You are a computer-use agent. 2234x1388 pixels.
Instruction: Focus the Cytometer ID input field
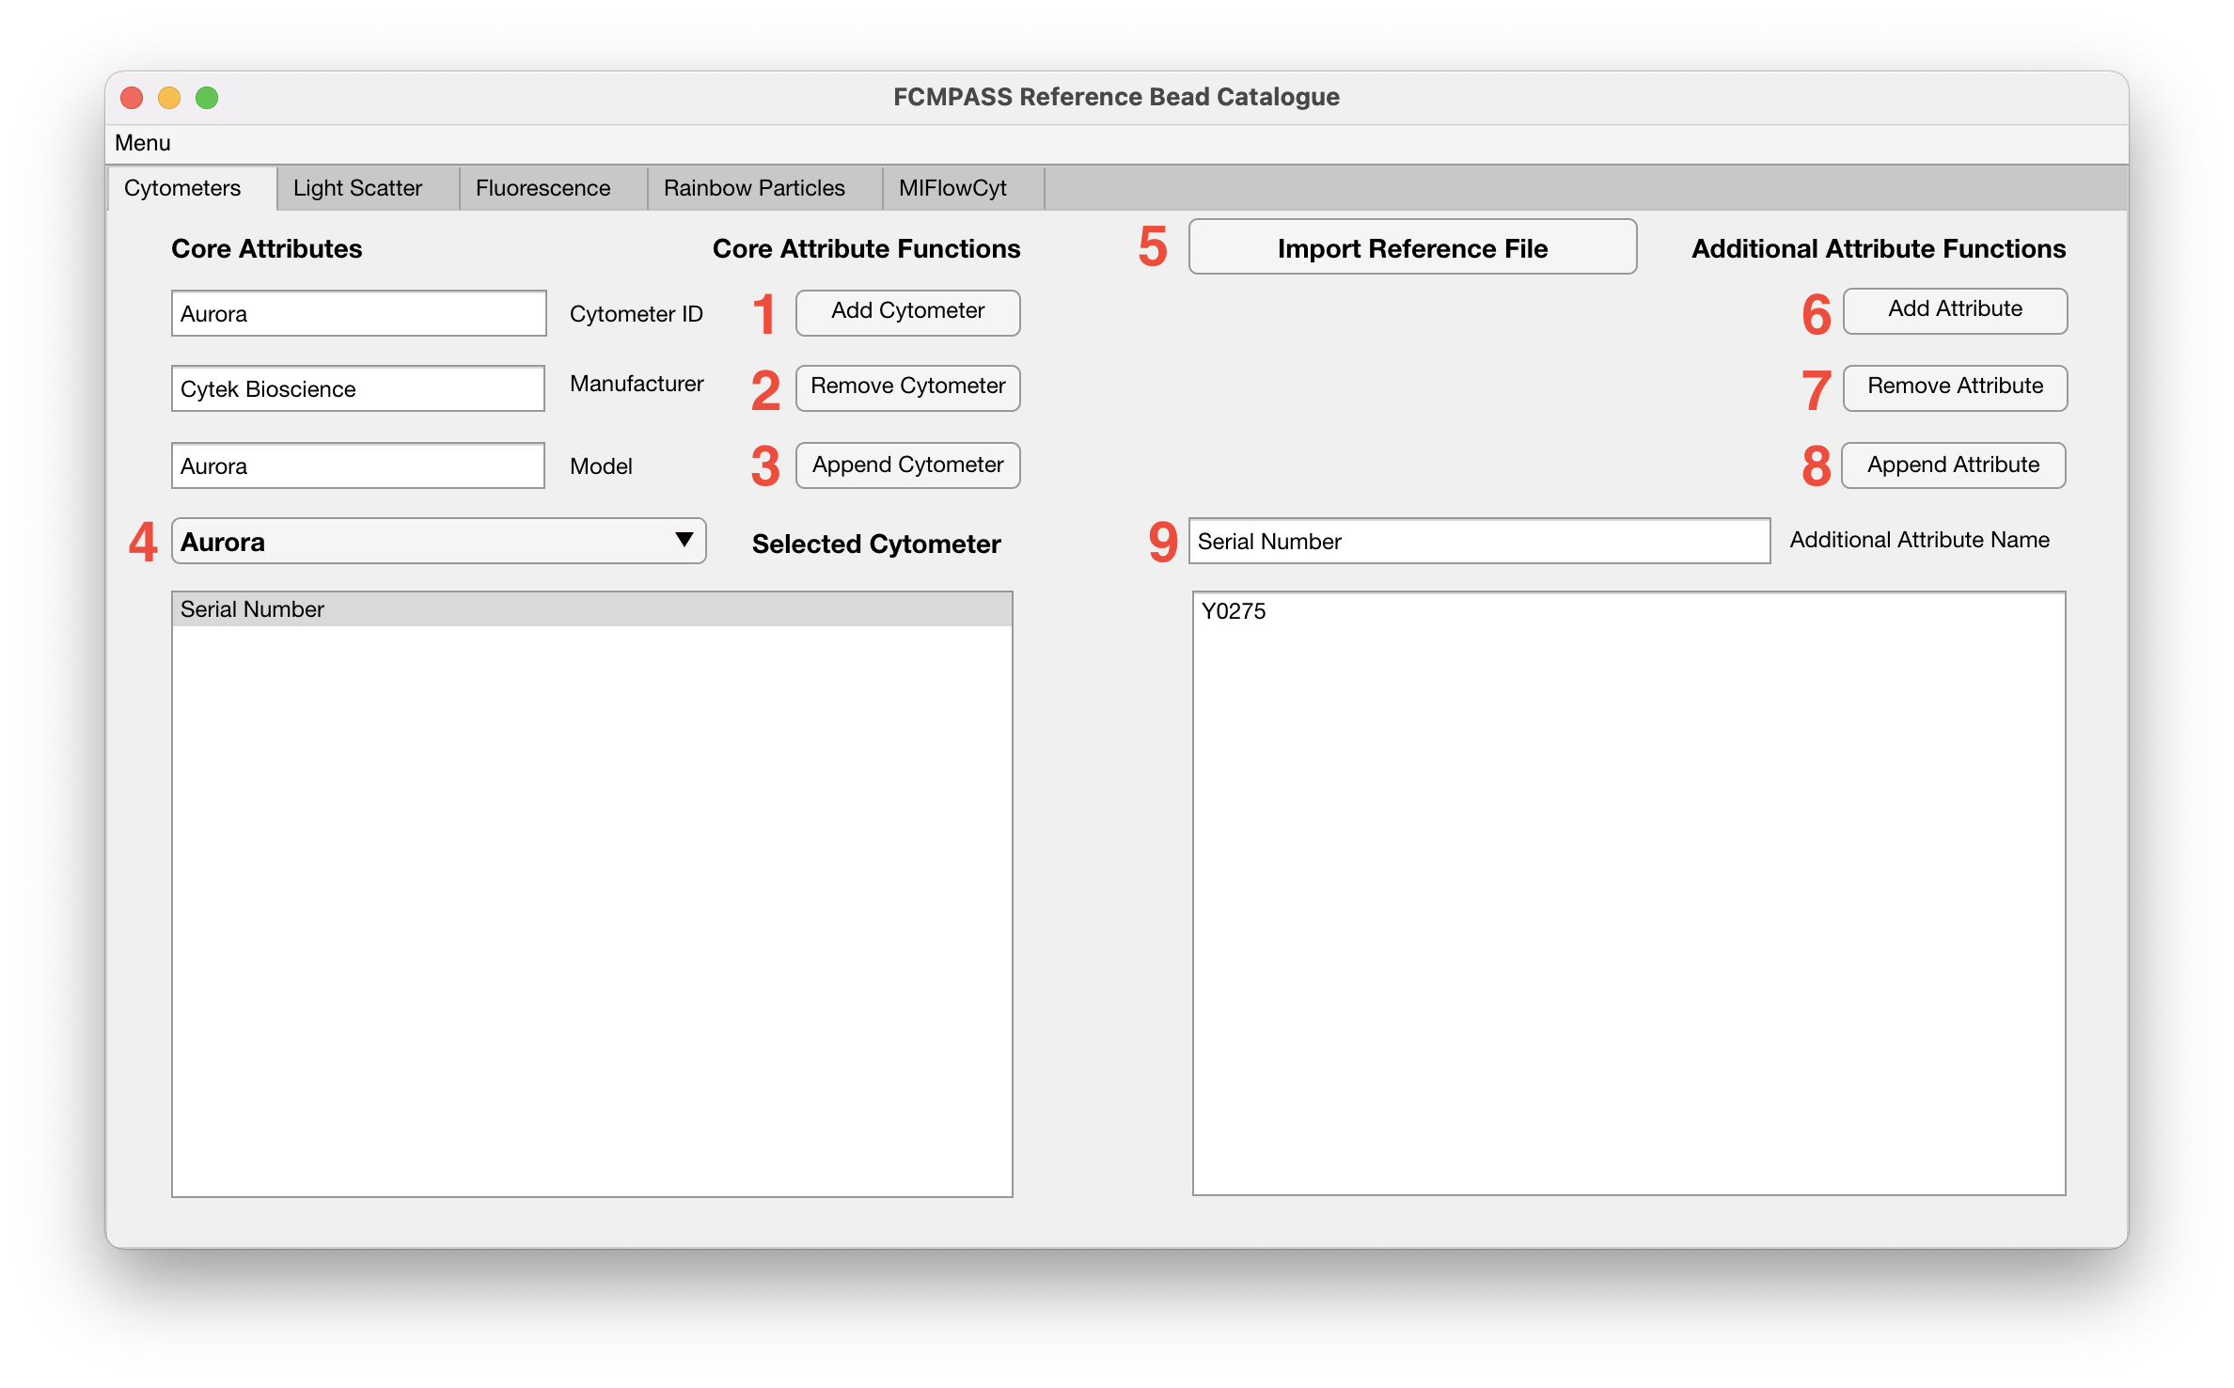[358, 313]
